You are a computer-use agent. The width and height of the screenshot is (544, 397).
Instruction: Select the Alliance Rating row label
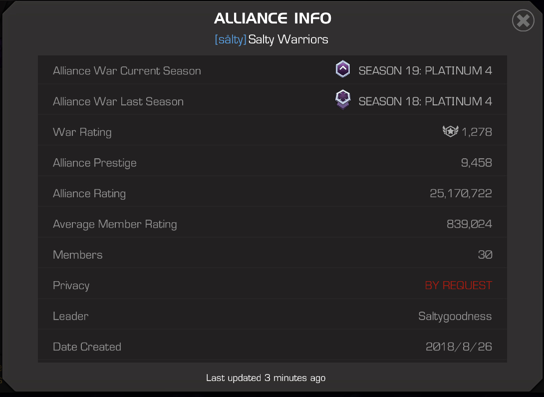click(x=89, y=193)
